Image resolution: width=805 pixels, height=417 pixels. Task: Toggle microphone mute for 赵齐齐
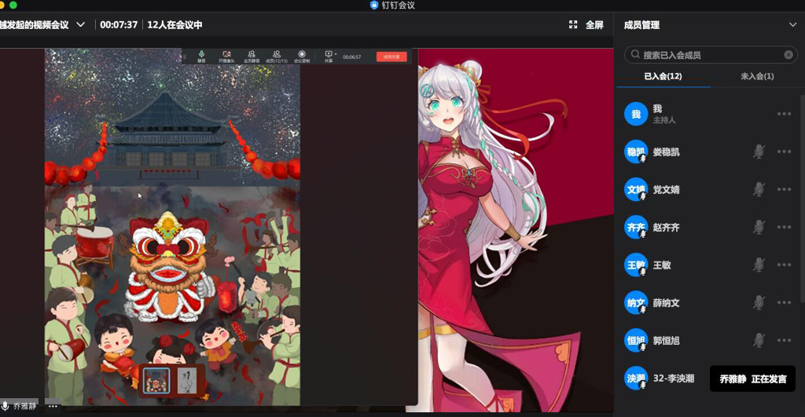(x=759, y=227)
